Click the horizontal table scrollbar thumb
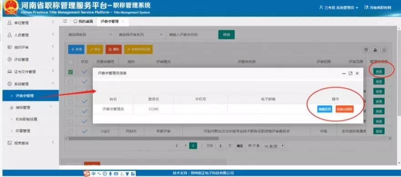Image resolution: width=401 pixels, height=177 pixels. tap(144, 138)
